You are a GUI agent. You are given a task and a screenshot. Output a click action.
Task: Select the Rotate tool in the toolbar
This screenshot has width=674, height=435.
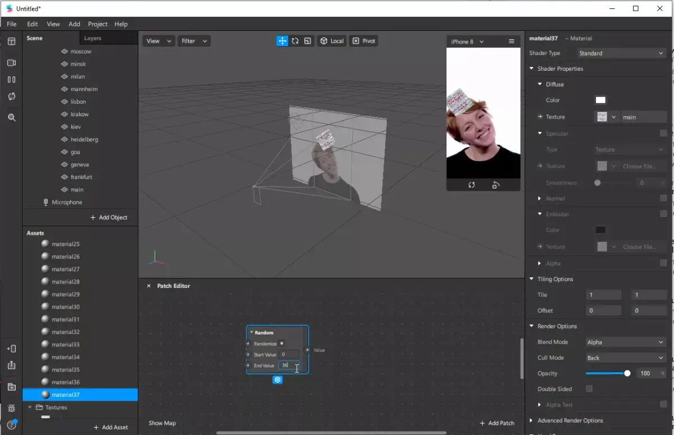(295, 40)
